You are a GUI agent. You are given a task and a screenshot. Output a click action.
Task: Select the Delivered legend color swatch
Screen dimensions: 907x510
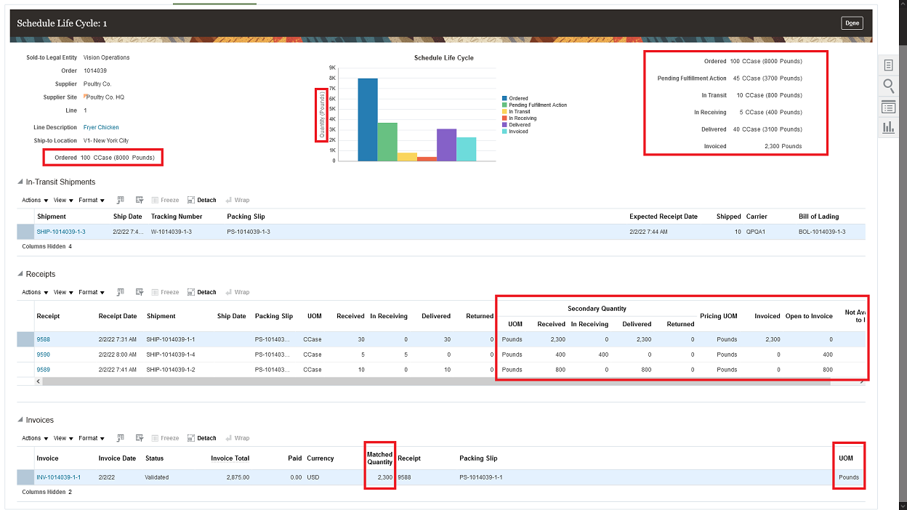tap(504, 125)
